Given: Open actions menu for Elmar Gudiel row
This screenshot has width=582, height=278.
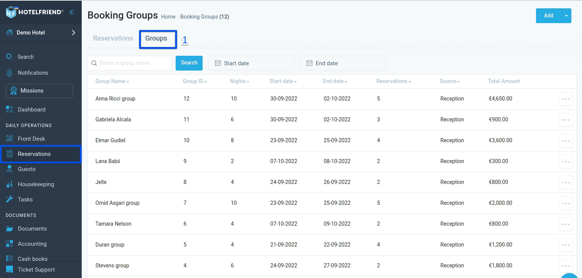Looking at the screenshot, I should 566,141.
